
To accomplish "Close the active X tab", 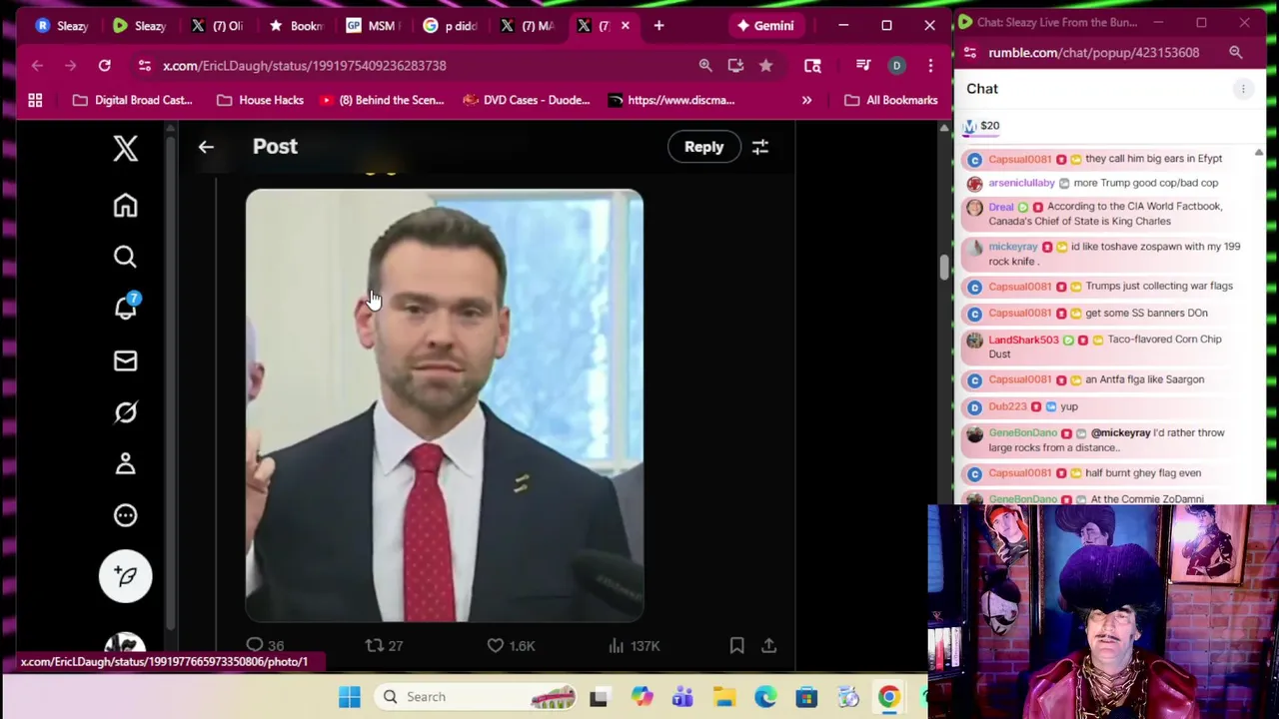I will click(626, 26).
